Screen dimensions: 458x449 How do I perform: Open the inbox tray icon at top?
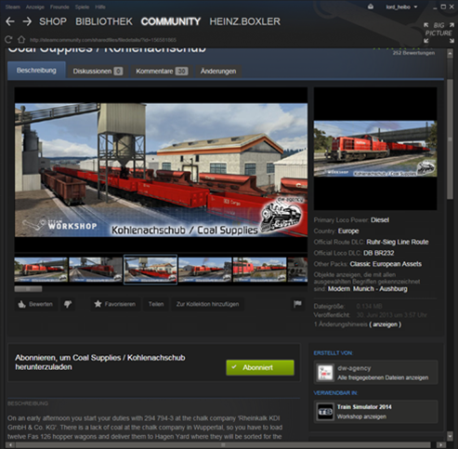371,7
